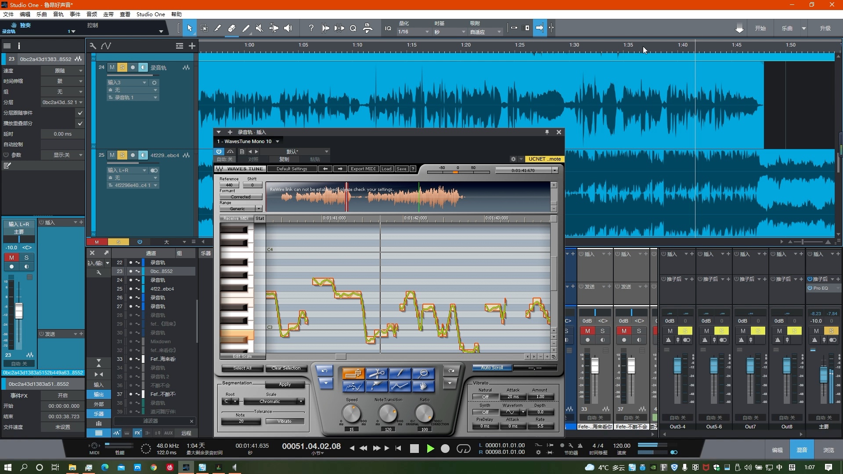
Task: Select the Eraser tool in the toolbar
Action: click(232, 28)
